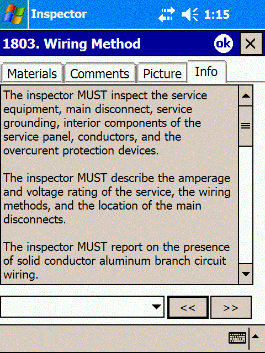Select the Info tab
265x353 pixels.
[206, 72]
